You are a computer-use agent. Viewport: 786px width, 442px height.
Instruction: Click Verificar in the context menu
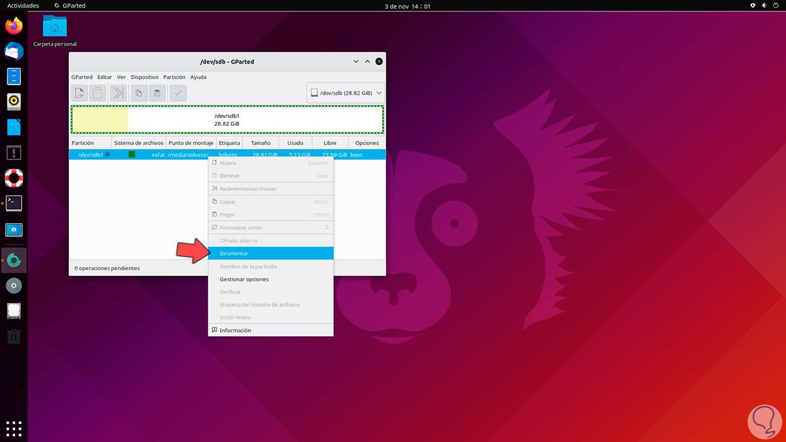[271, 292]
